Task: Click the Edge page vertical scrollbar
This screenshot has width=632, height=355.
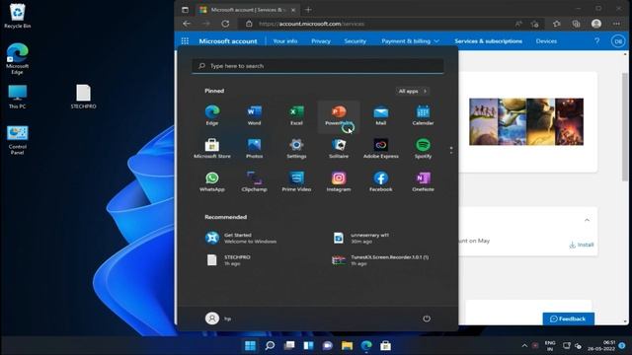Action: (x=625, y=127)
